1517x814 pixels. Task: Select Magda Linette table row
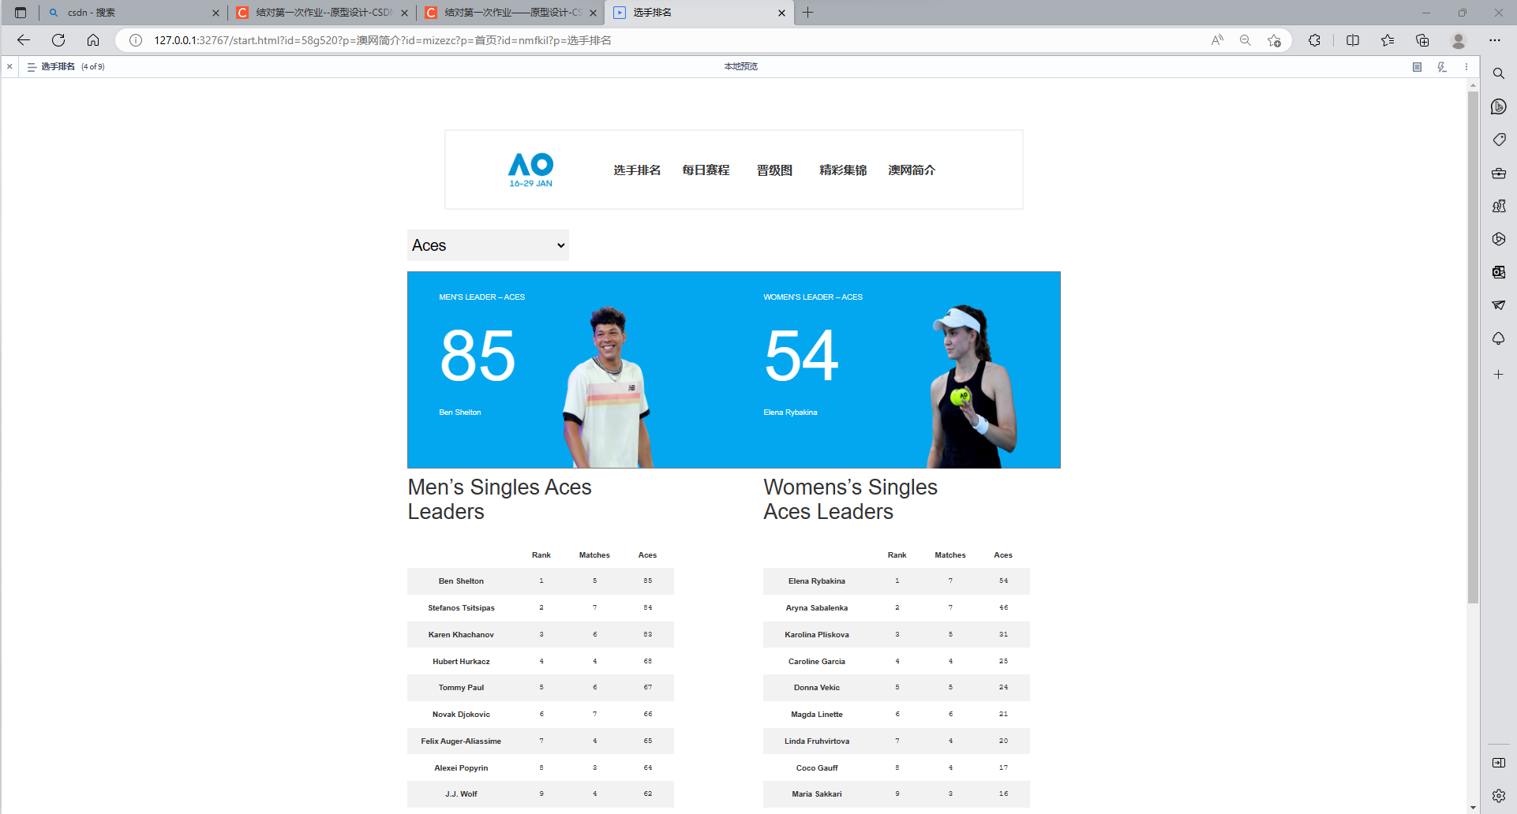[897, 715]
